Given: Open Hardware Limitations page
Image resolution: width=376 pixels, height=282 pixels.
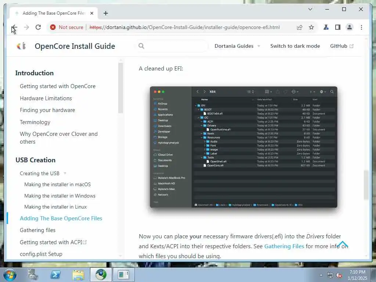Looking at the screenshot, I should click(x=46, y=98).
